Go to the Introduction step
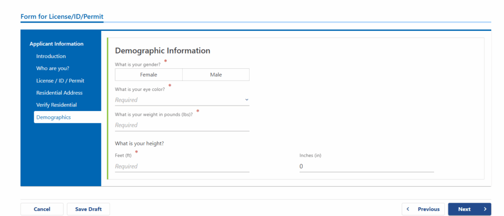 tap(51, 56)
